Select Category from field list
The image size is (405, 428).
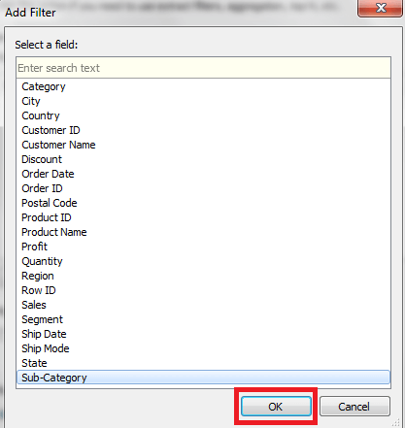[x=44, y=86]
